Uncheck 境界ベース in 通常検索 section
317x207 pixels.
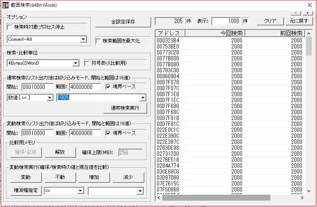point(108,87)
